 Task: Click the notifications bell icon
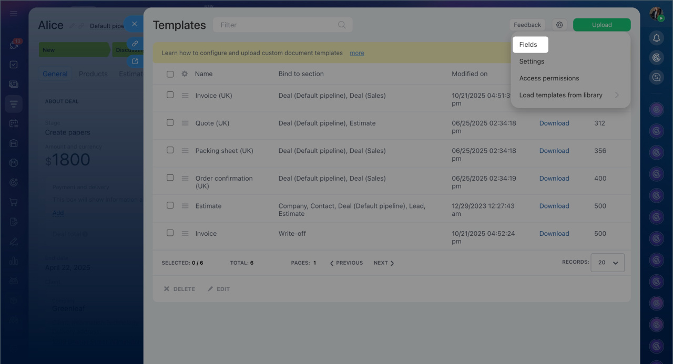pos(656,38)
